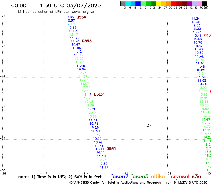This screenshot has height=185, width=211.
Task: Click the green right-track value 12.70
Action: coord(200,60)
